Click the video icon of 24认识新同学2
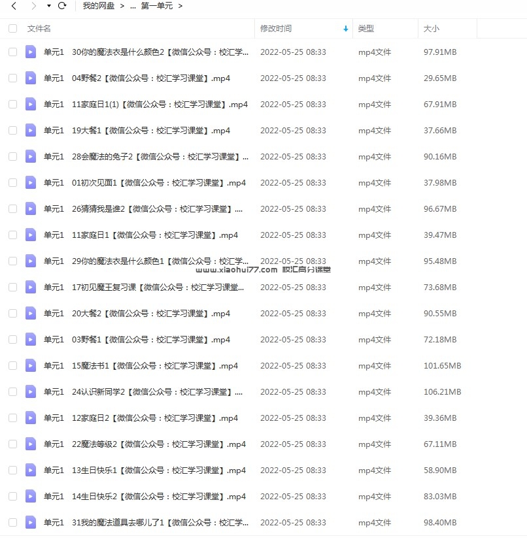The width and height of the screenshot is (527, 545). pos(31,391)
